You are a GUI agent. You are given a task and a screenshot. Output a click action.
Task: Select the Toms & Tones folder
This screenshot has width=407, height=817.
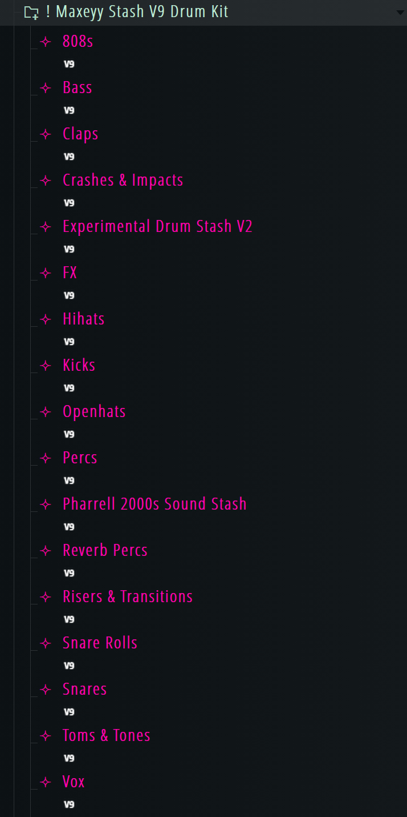coord(106,736)
